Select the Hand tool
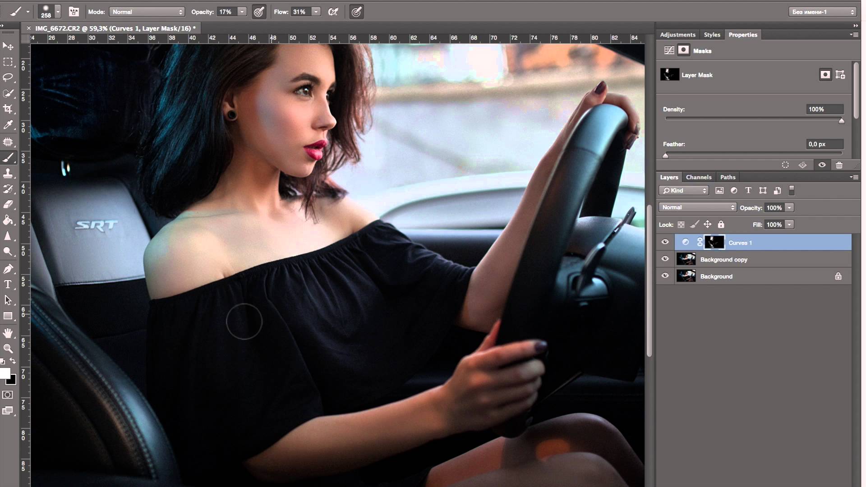 coord(8,333)
